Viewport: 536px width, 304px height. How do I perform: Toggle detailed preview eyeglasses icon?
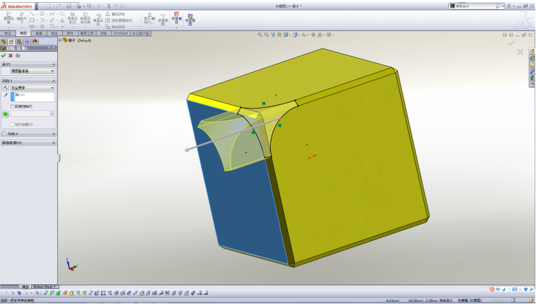click(18, 55)
